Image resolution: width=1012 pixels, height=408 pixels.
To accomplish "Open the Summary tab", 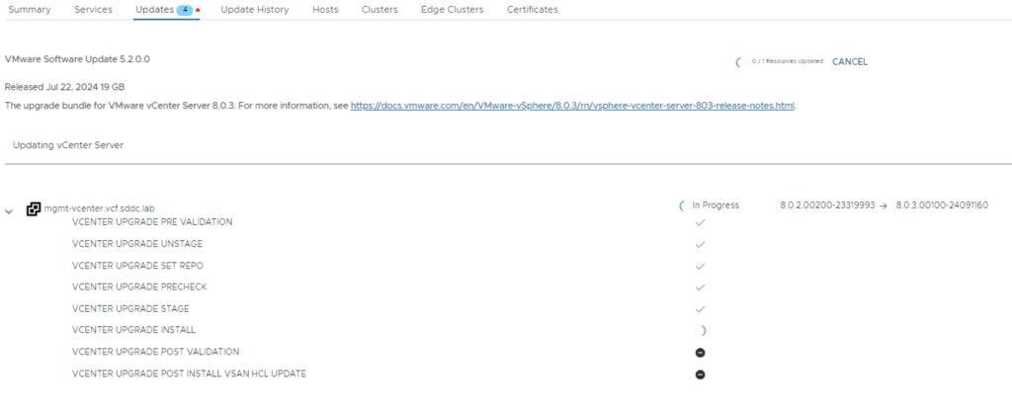I will coord(30,10).
